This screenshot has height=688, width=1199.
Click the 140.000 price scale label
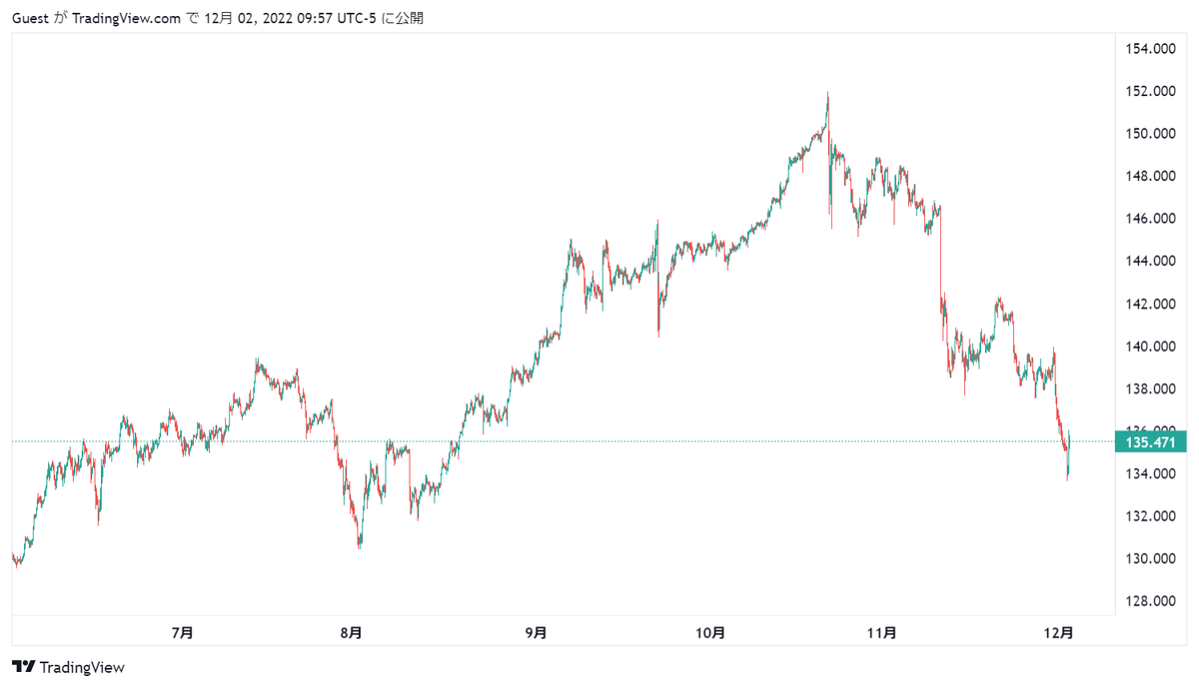(1148, 346)
